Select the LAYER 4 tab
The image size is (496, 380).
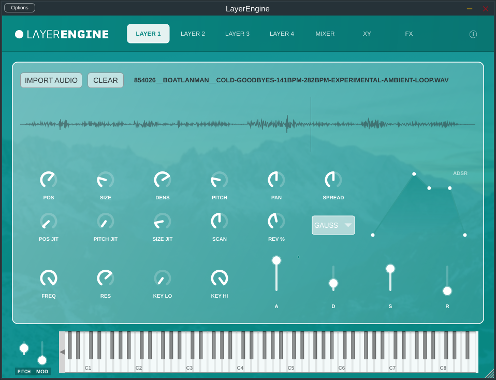point(282,34)
